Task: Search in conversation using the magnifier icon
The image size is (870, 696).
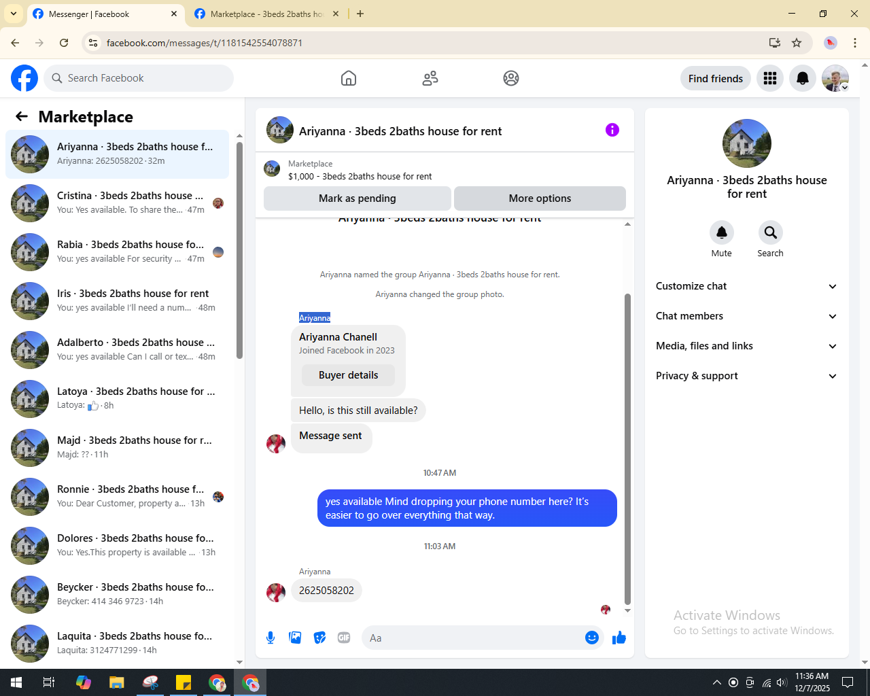Action: tap(771, 232)
